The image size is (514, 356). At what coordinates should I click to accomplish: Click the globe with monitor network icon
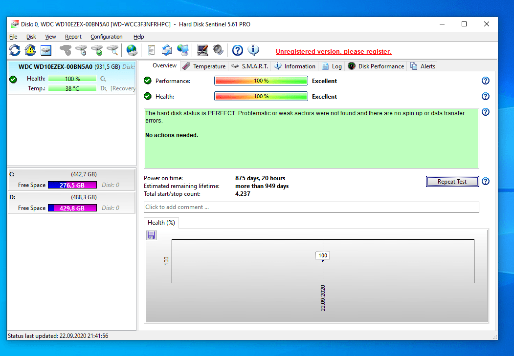pos(182,50)
